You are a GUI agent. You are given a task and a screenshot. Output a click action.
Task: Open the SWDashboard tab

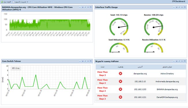(x=178, y=1)
